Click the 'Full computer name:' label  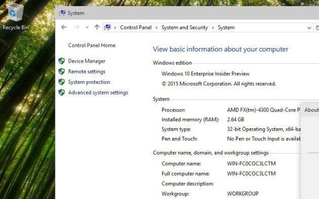coord(185,174)
